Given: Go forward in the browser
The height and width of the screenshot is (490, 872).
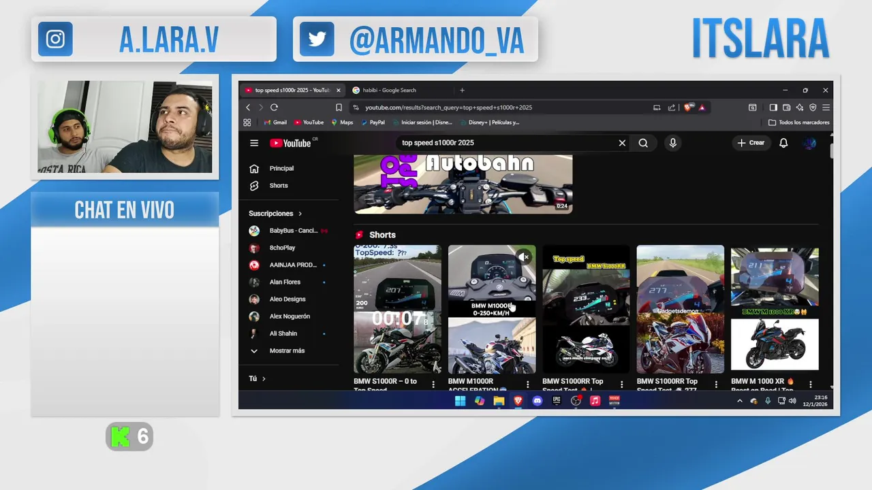Looking at the screenshot, I should 260,108.
